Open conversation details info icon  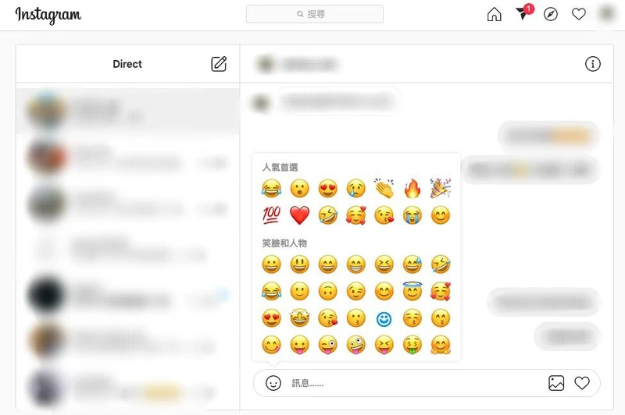coord(593,64)
